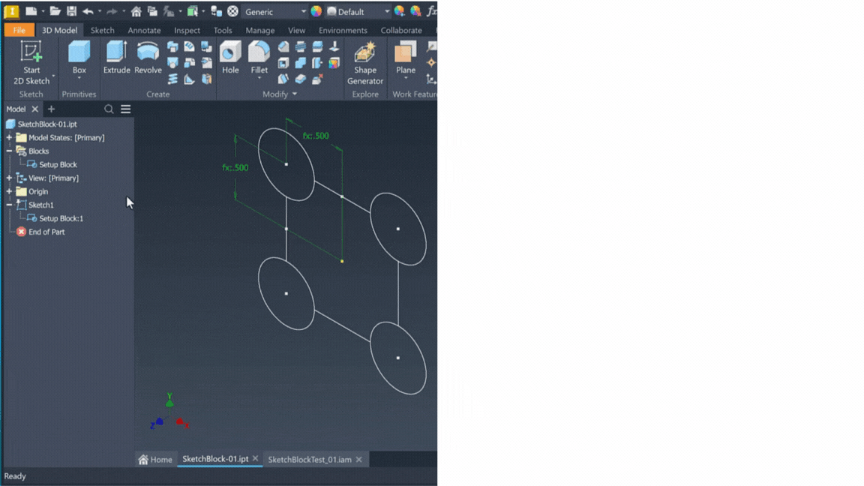This screenshot has width=864, height=486.
Task: Open the Box primitive dropdown
Action: 79,79
